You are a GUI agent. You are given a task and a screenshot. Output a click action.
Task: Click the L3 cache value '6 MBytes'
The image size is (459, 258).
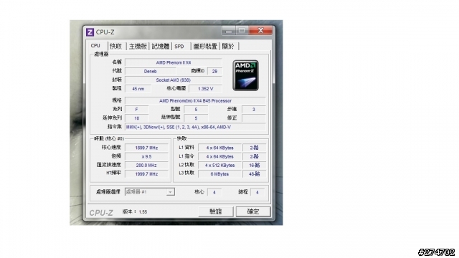(x=220, y=173)
